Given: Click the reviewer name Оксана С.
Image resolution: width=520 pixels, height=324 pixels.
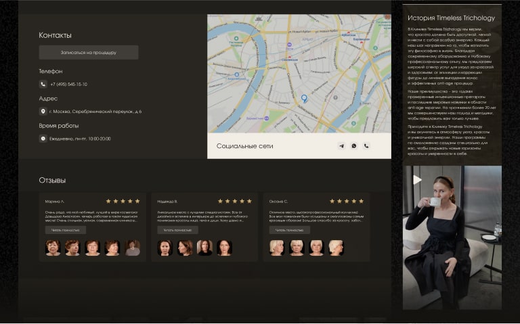Looking at the screenshot, I should (x=278, y=202).
